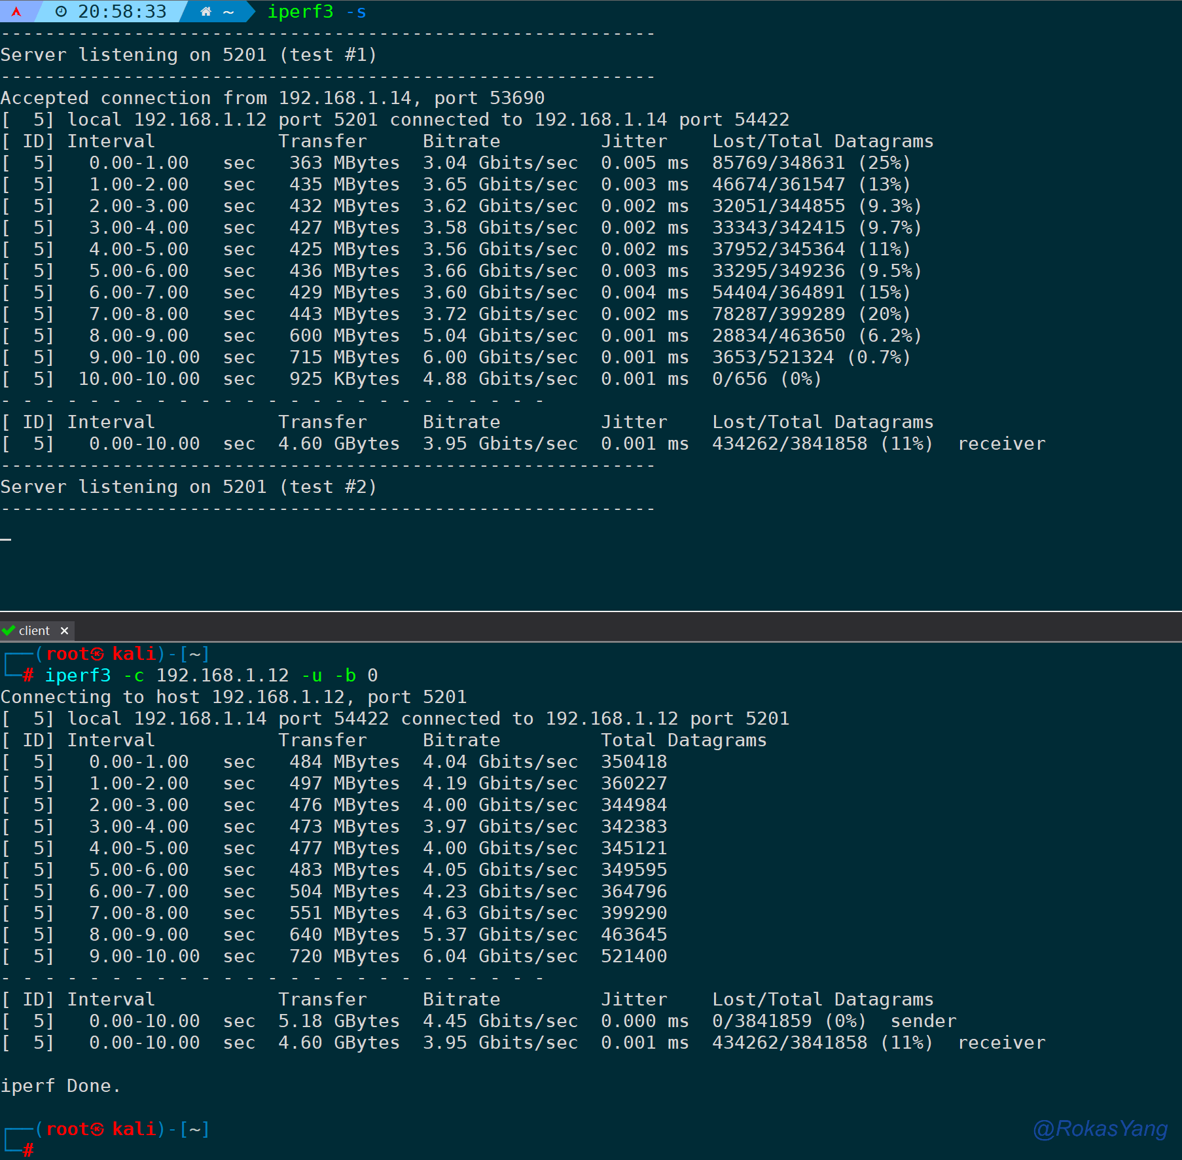The height and width of the screenshot is (1160, 1182).
Task: Click the horizontal divider between the panes
Action: (x=591, y=611)
